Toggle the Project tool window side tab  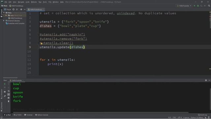[x=1, y=13]
